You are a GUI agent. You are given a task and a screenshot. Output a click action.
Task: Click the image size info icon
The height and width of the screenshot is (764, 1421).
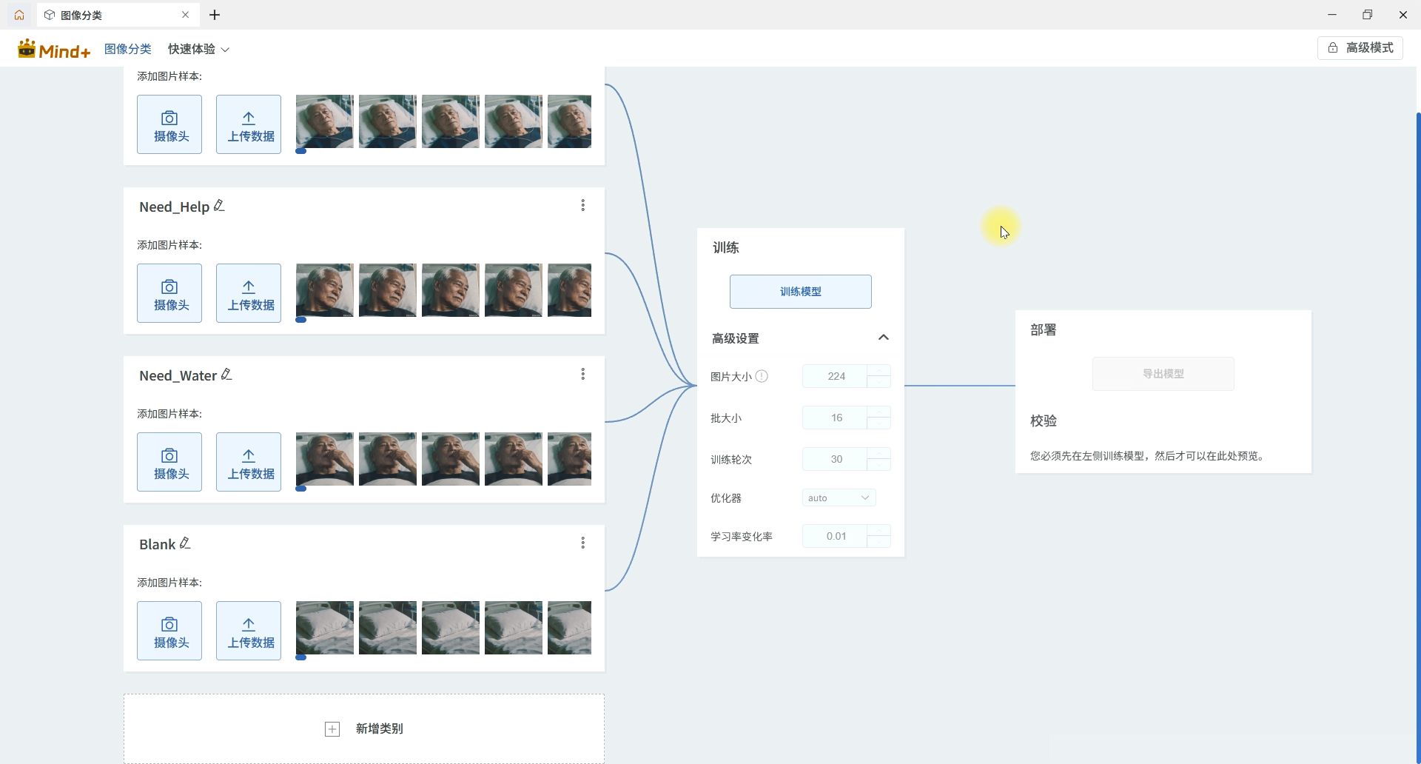tap(762, 376)
